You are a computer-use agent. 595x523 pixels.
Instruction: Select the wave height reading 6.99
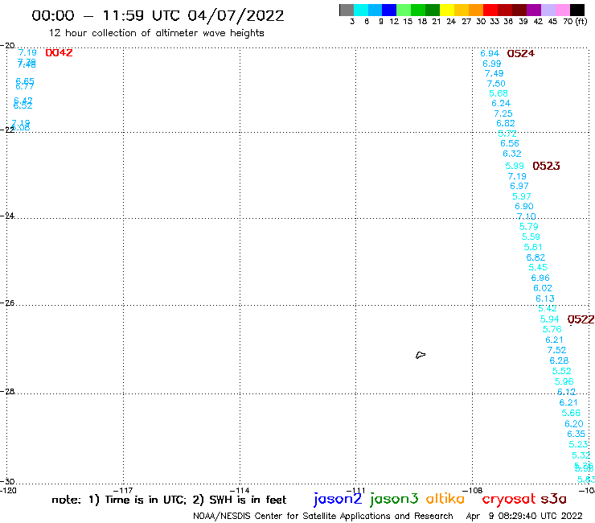tap(492, 64)
